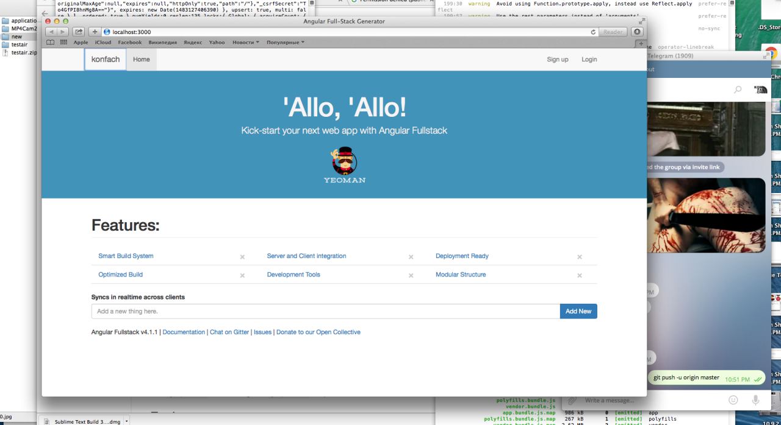781x425 pixels.
Task: Show the reading list bookmarks icon
Action: (x=50, y=43)
